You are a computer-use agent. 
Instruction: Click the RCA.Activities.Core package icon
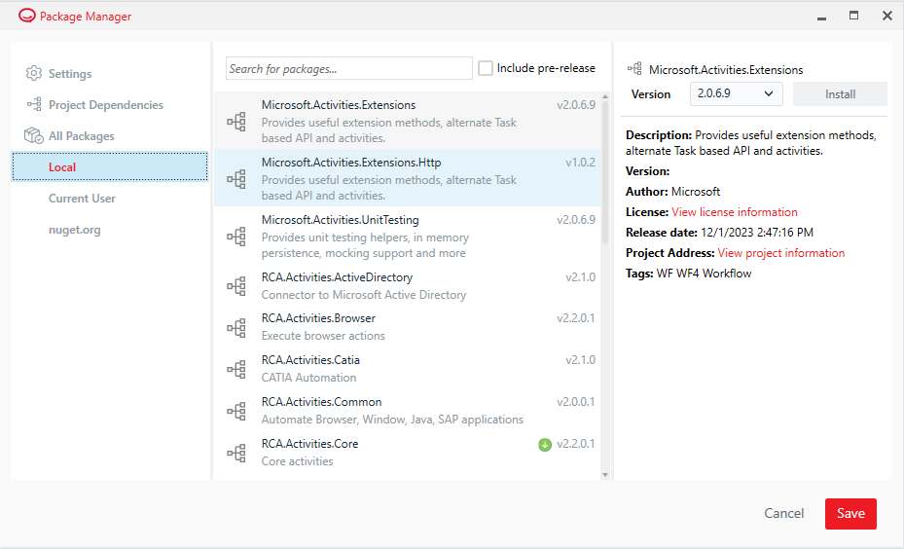236,453
